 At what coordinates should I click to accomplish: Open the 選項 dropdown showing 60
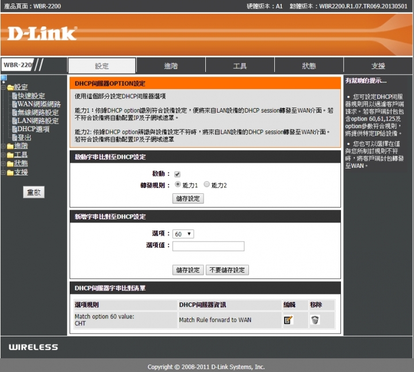coord(183,234)
